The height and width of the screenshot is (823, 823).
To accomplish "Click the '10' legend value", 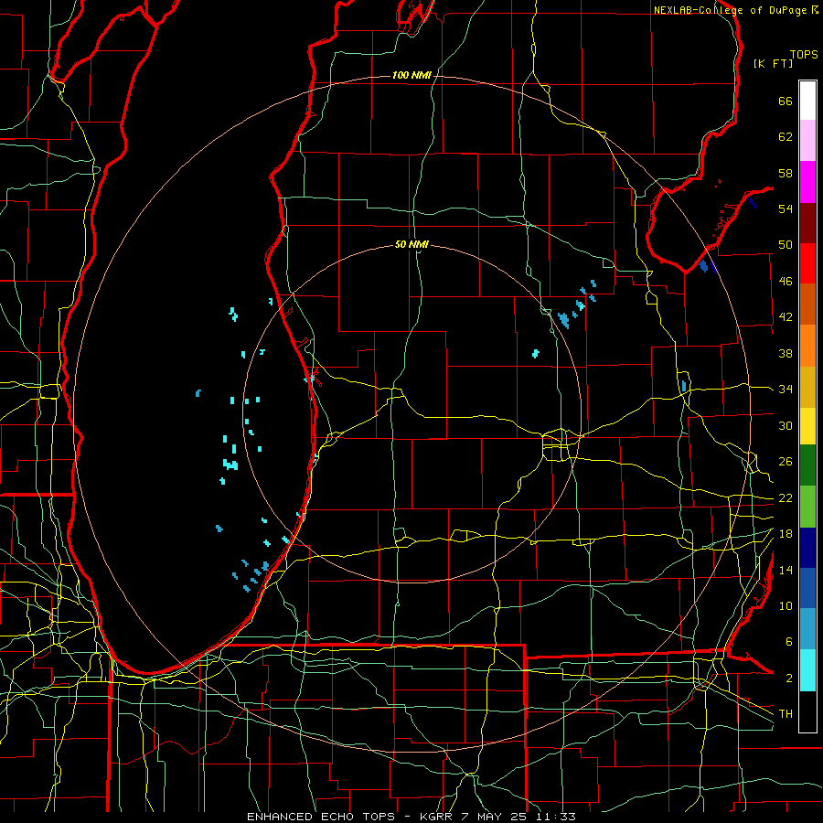I will (786, 605).
